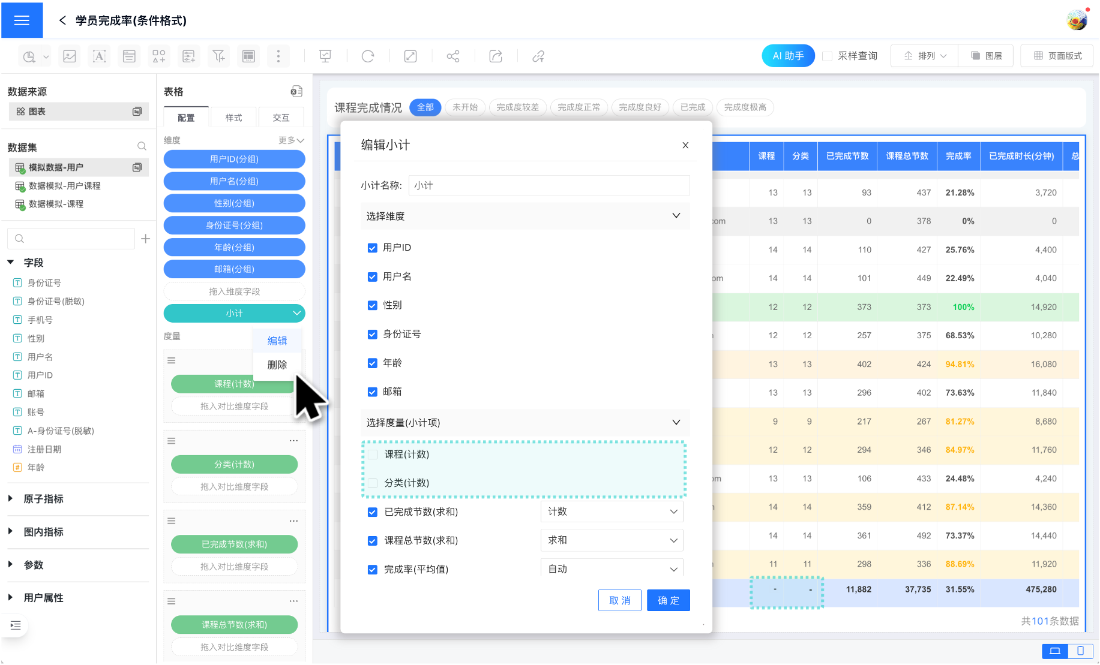The width and height of the screenshot is (1100, 665).
Task: Open the more options vertical dots
Action: pyautogui.click(x=278, y=56)
